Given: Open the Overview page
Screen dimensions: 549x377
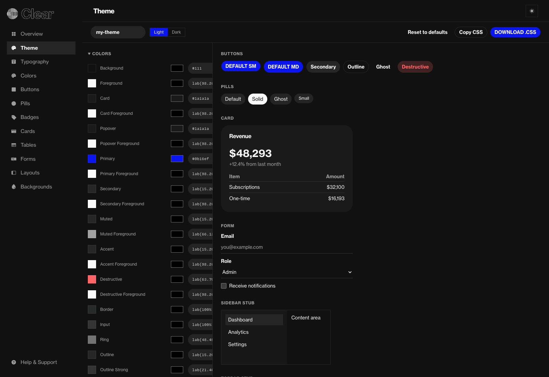Looking at the screenshot, I should coord(41,34).
